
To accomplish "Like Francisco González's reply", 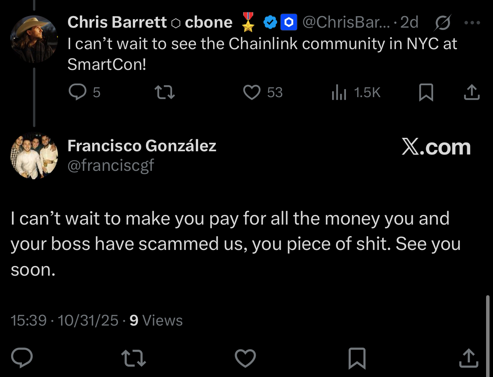I will 245,358.
